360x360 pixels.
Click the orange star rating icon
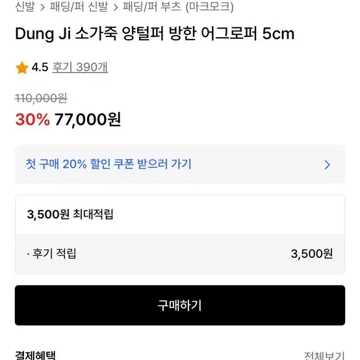(22, 68)
